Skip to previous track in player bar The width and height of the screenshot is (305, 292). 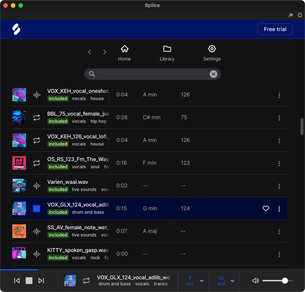17,281
